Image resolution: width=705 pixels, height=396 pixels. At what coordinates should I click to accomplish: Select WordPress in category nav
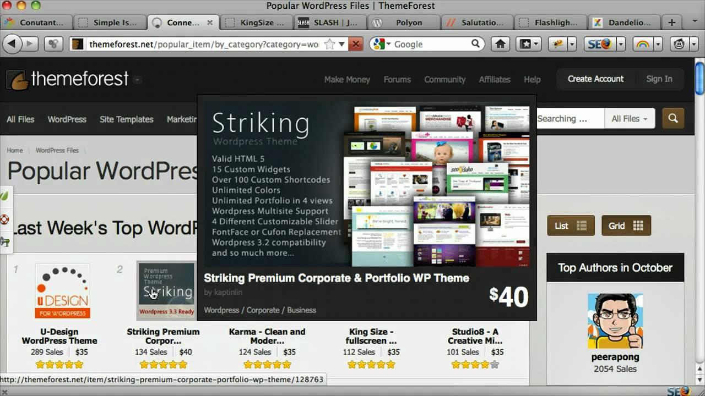tap(67, 119)
